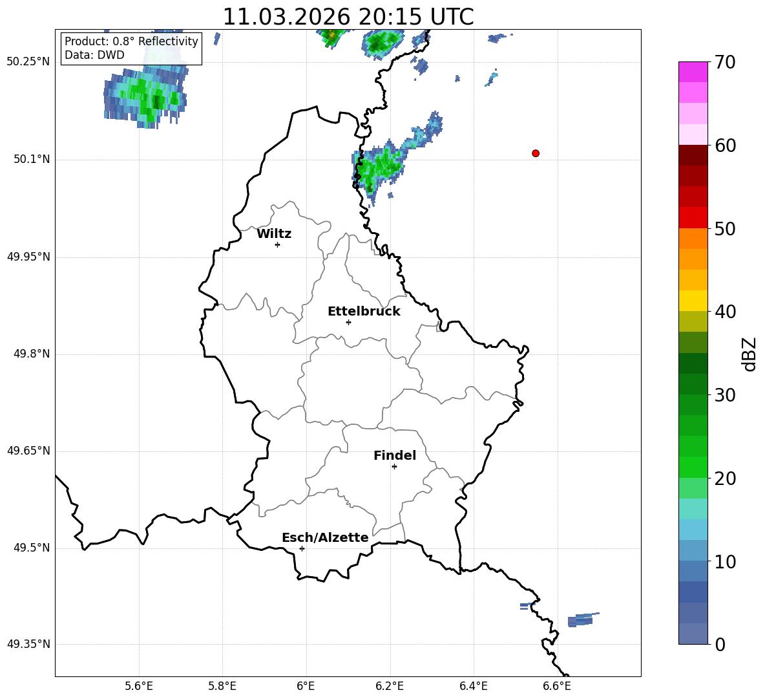The image size is (765, 699).
Task: Click the 'Ettelbruck' city label
Action: [x=364, y=312]
